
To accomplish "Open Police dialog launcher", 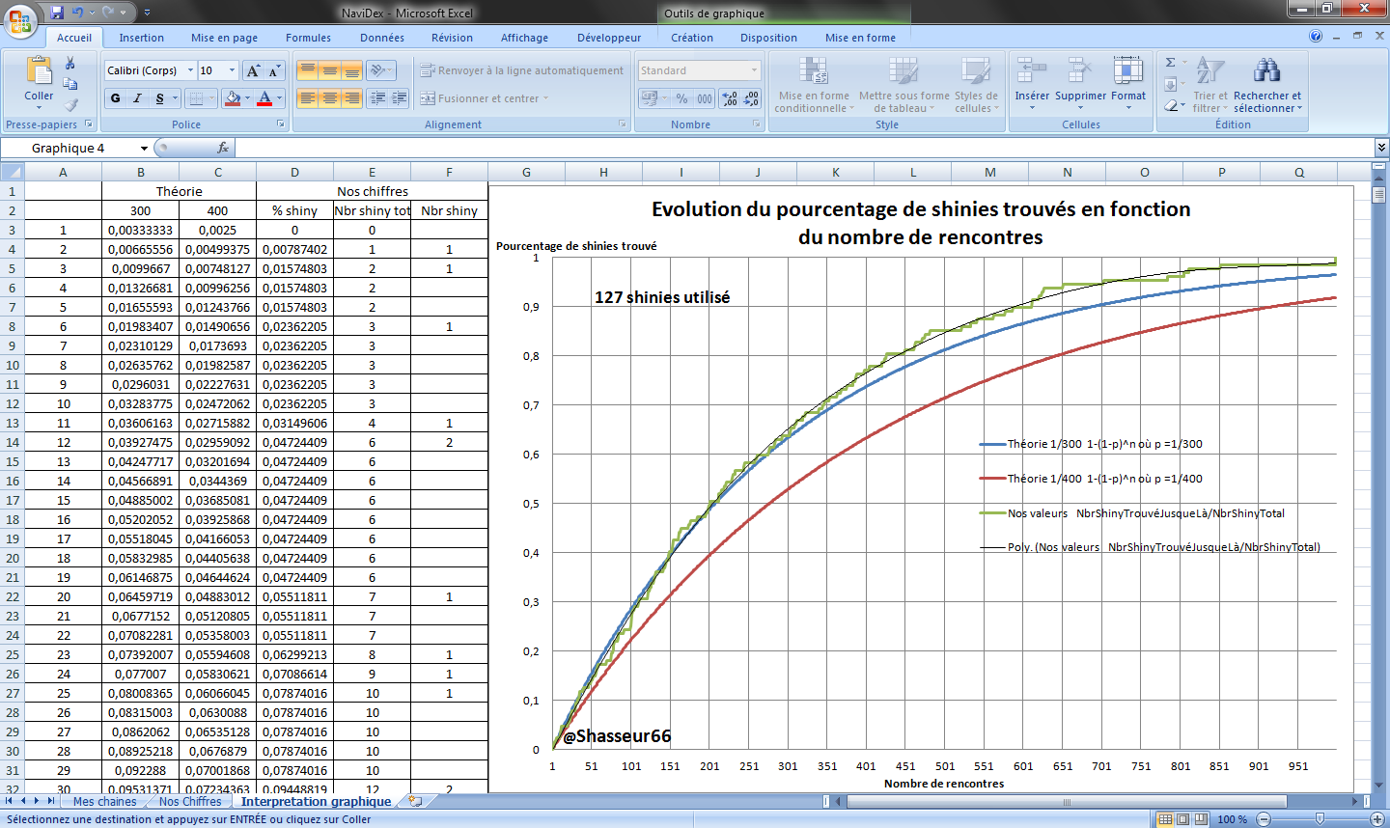I will [281, 124].
